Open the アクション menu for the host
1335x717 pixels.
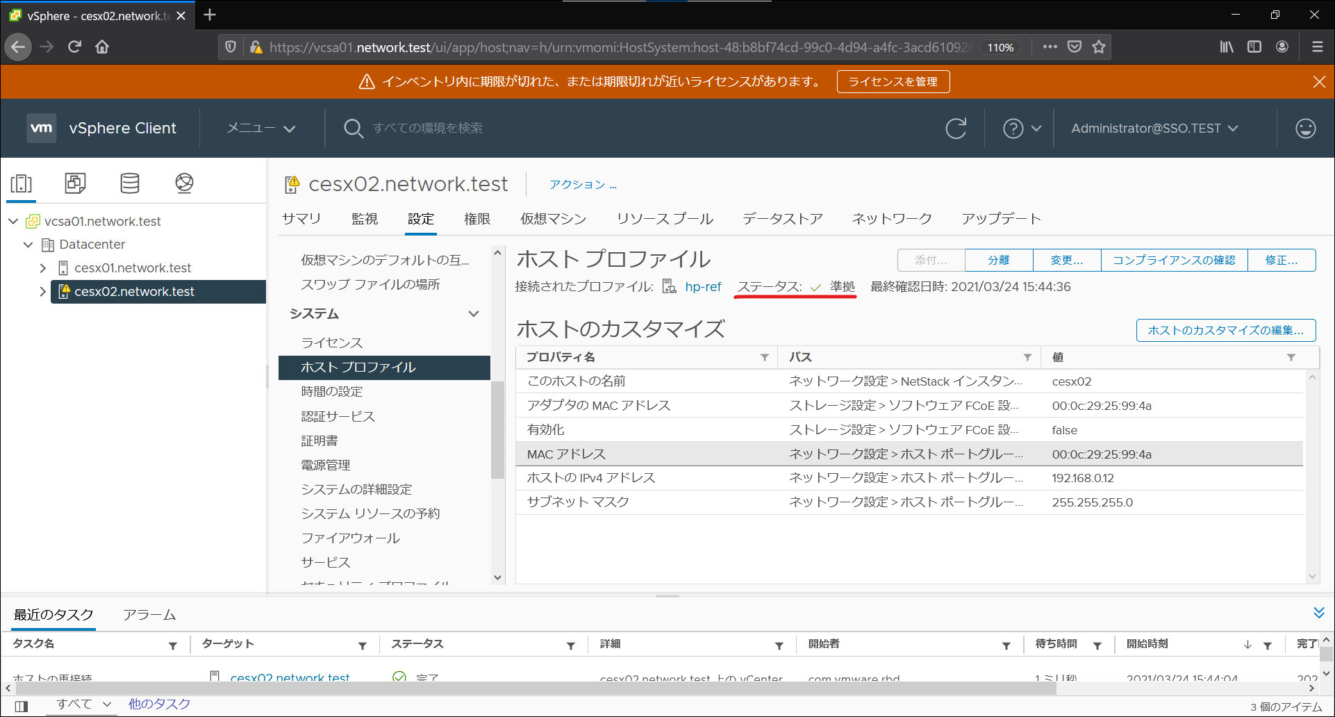click(583, 185)
